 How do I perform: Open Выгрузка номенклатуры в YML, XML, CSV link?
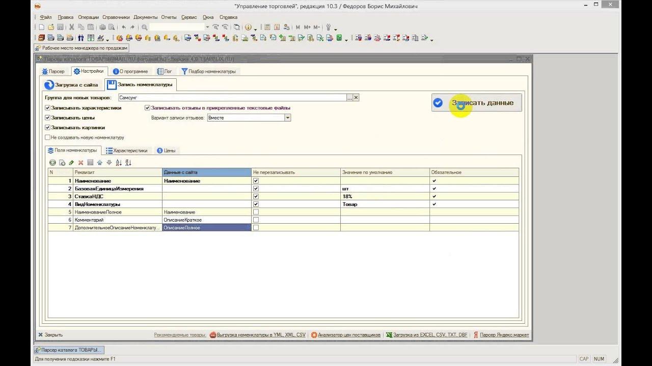click(x=257, y=335)
